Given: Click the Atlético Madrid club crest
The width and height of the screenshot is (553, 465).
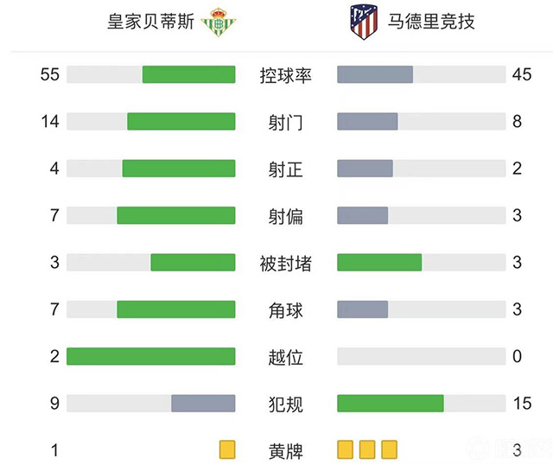Looking at the screenshot, I should point(360,22).
